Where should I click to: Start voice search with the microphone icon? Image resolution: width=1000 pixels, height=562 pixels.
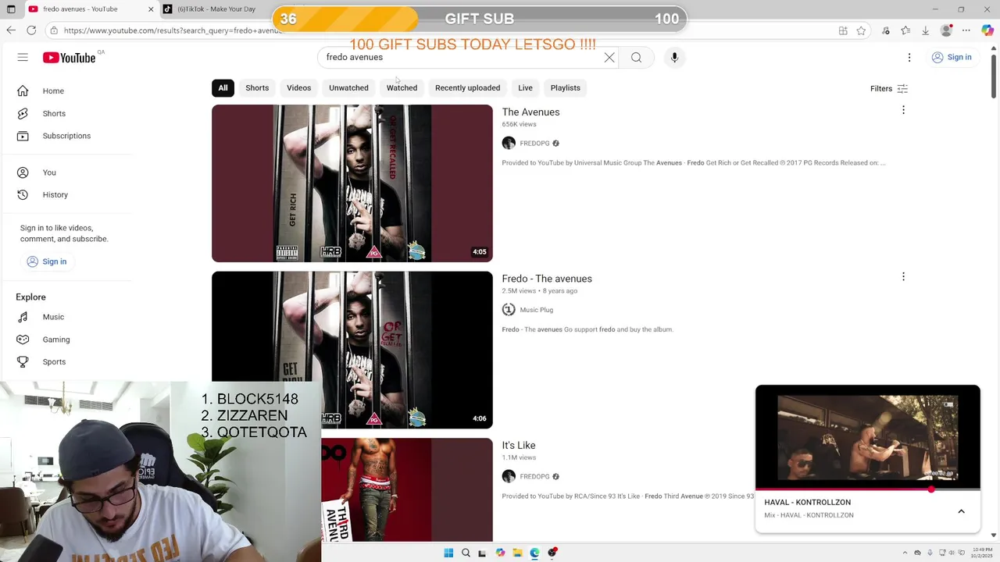pos(674,57)
